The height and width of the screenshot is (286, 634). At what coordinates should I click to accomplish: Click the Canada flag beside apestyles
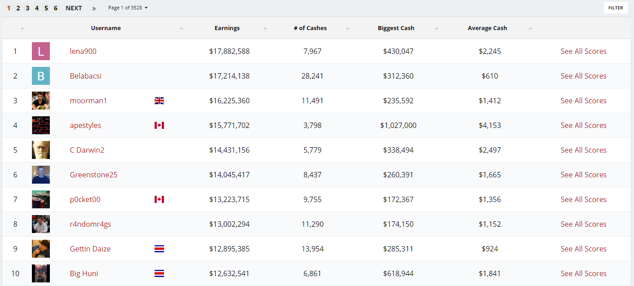[x=159, y=125]
